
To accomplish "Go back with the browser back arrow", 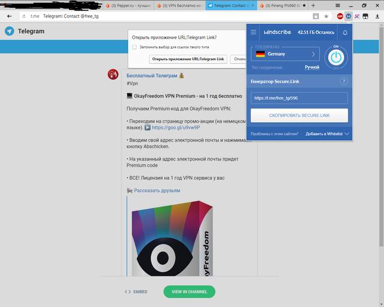I will pyautogui.click(x=10, y=16).
